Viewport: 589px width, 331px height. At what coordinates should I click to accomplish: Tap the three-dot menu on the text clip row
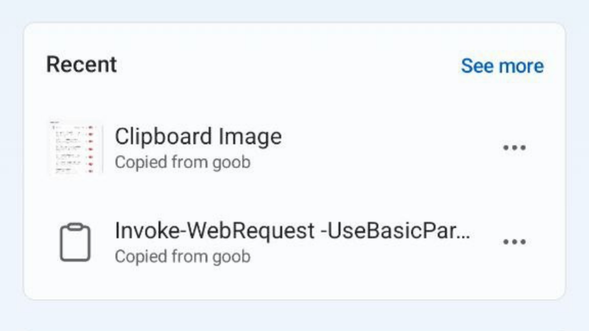point(514,242)
